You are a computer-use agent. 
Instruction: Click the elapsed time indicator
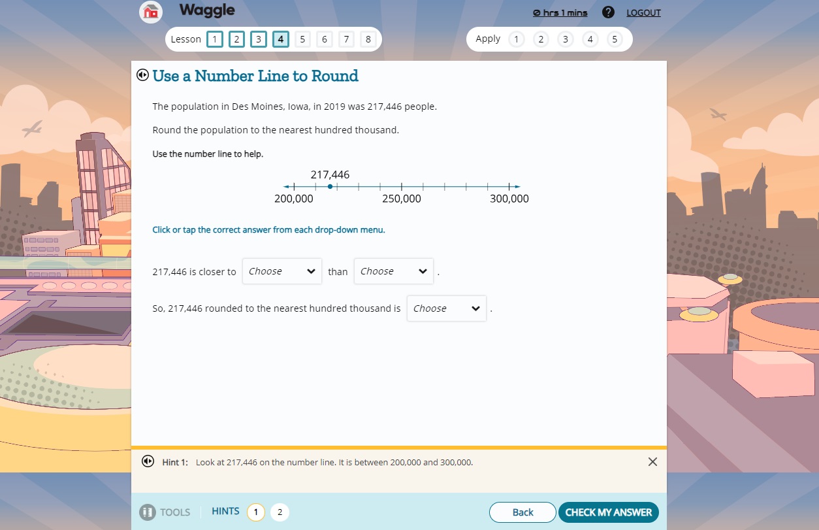tap(559, 12)
